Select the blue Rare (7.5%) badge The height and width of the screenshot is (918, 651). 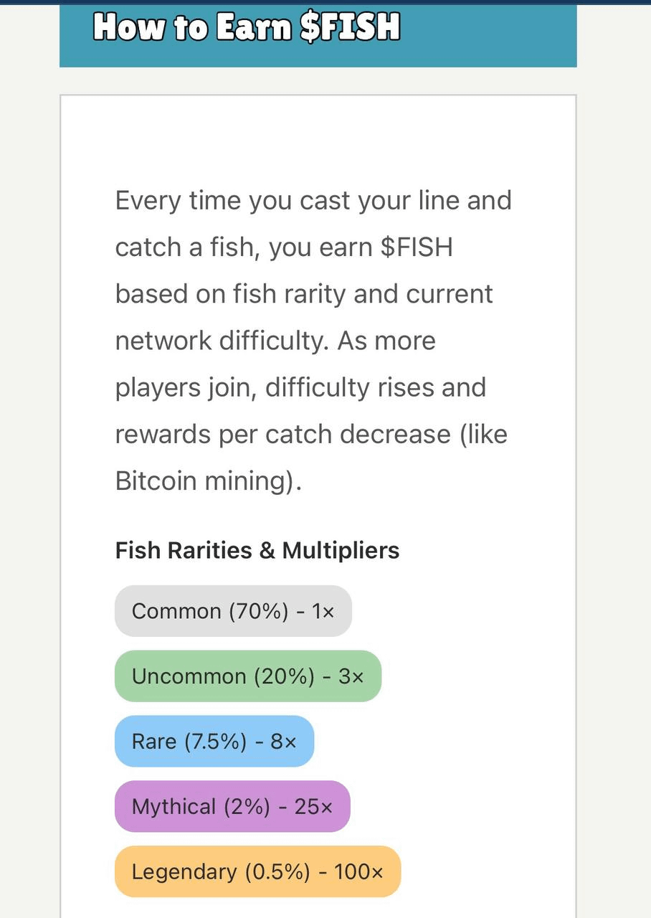point(214,742)
